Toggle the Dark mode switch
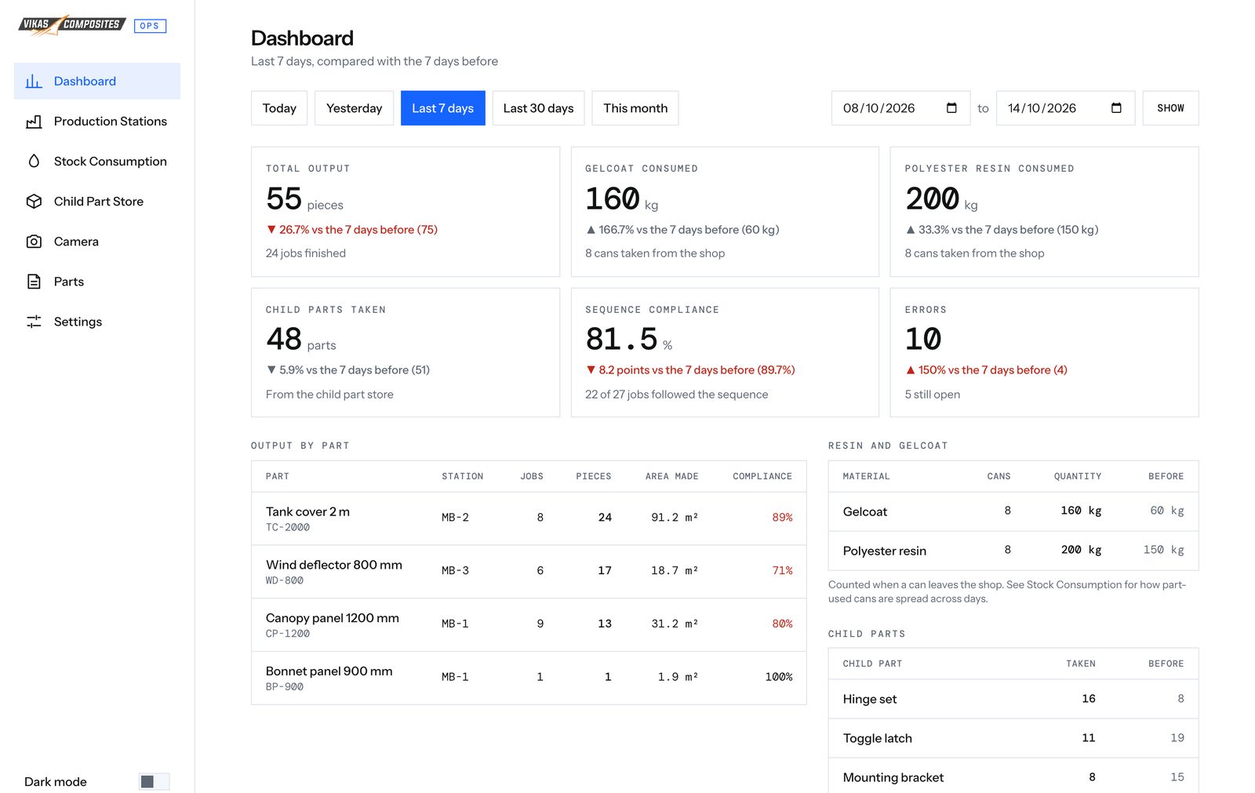The image size is (1255, 793). [x=154, y=781]
